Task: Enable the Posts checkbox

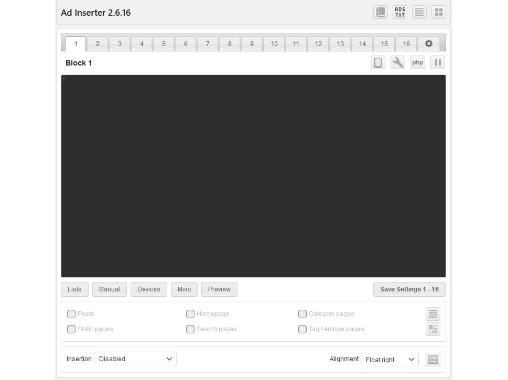Action: click(x=71, y=314)
